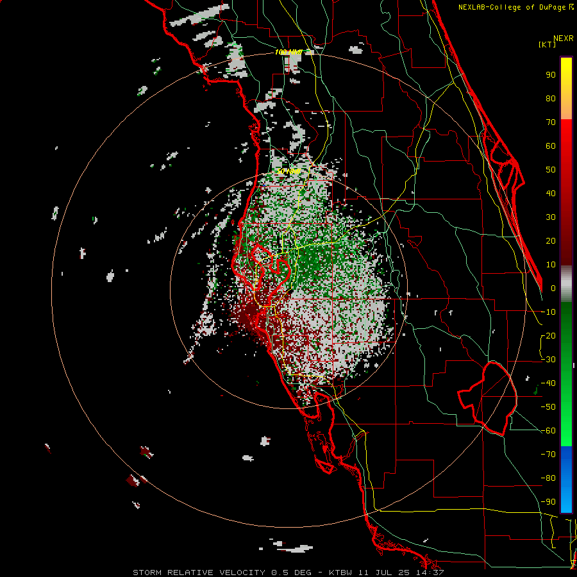Image resolution: width=577 pixels, height=577 pixels.
Task: Click the positive 70 knot scale label
Action: click(551, 122)
